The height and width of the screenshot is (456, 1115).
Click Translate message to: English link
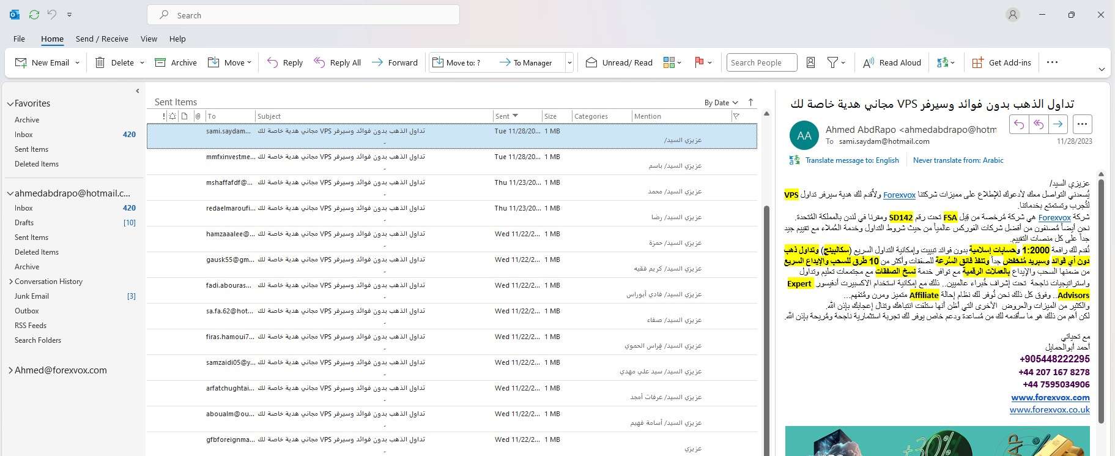point(851,160)
